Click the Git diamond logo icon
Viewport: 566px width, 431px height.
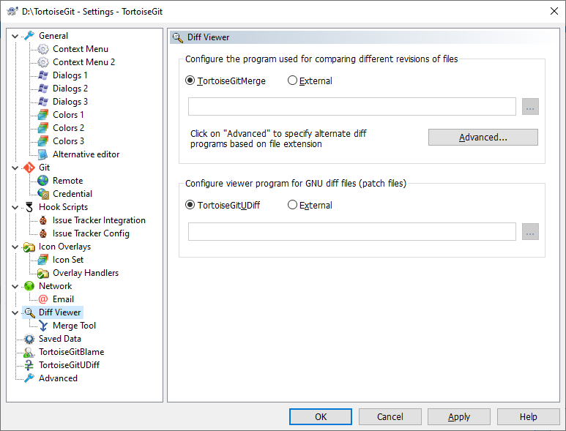point(29,168)
